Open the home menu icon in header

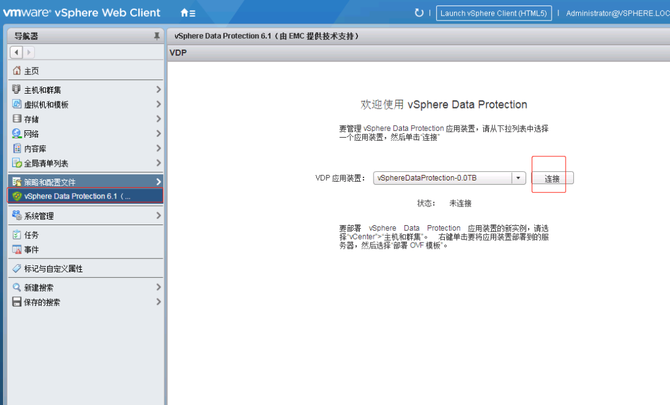pyautogui.click(x=187, y=13)
